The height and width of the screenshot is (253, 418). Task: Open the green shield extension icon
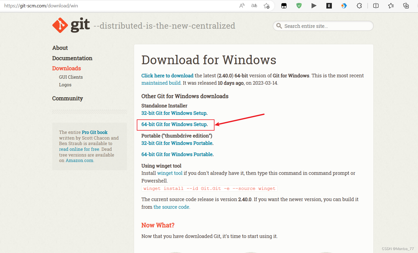pos(299,5)
